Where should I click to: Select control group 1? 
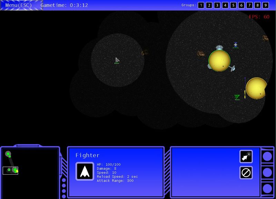click(201, 5)
